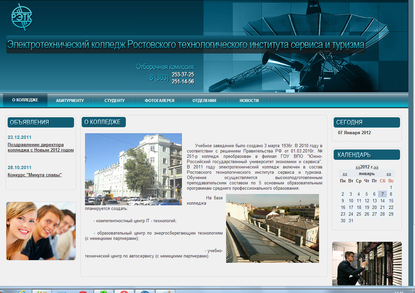Image resolution: width=415 pixels, height=293 pixels.
Task: Open the director's New Year 2012 greeting link
Action: coord(41,147)
